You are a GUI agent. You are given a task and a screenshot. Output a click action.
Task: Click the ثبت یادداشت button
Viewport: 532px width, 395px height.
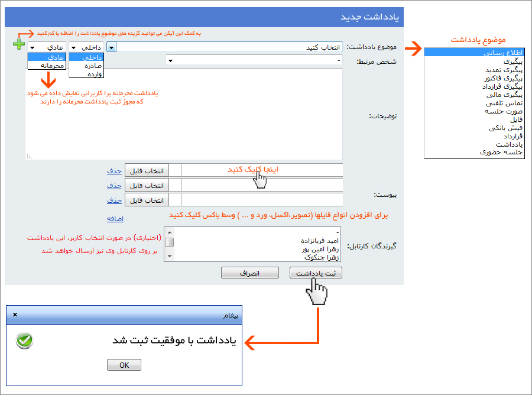316,273
